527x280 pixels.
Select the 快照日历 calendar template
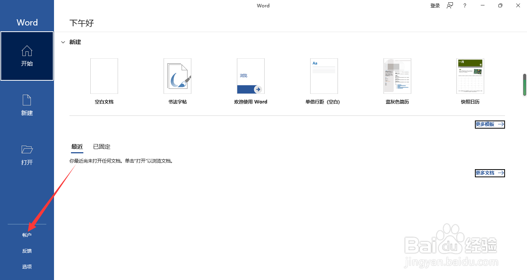(x=470, y=81)
